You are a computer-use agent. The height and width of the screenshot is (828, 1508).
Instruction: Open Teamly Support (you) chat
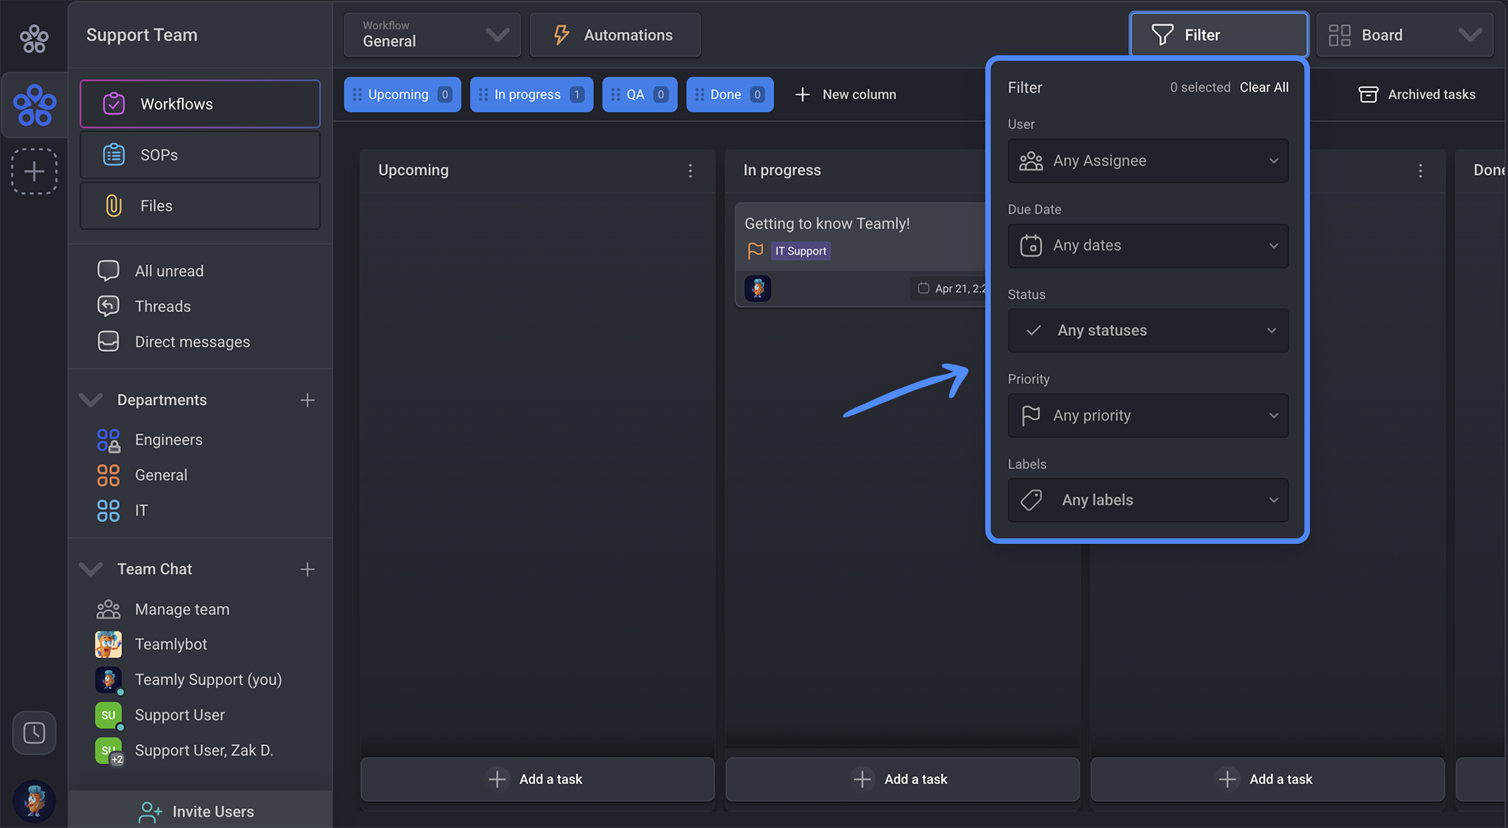pyautogui.click(x=188, y=680)
